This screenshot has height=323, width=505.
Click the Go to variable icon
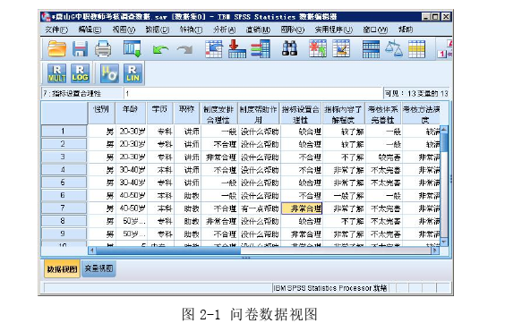237,49
